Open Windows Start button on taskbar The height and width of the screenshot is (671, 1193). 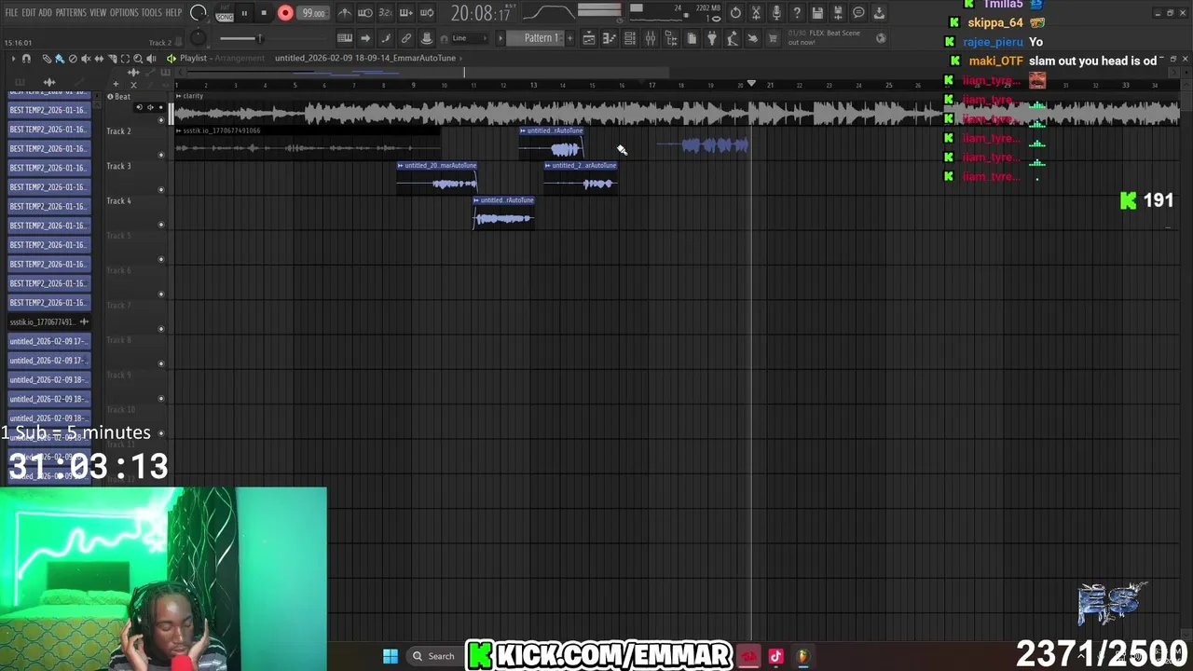[x=391, y=656]
